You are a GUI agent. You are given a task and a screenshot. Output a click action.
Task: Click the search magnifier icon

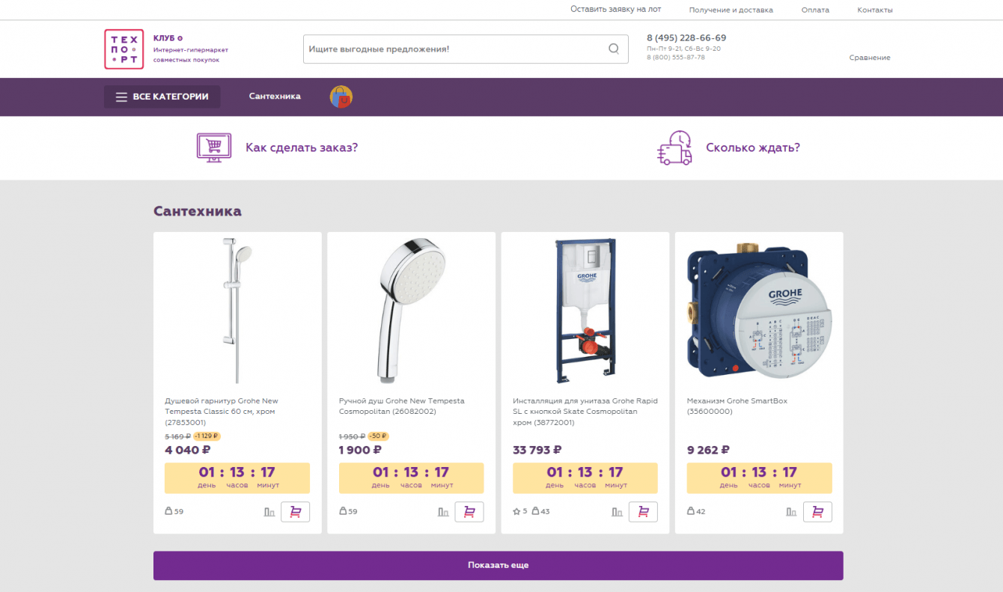coord(614,49)
